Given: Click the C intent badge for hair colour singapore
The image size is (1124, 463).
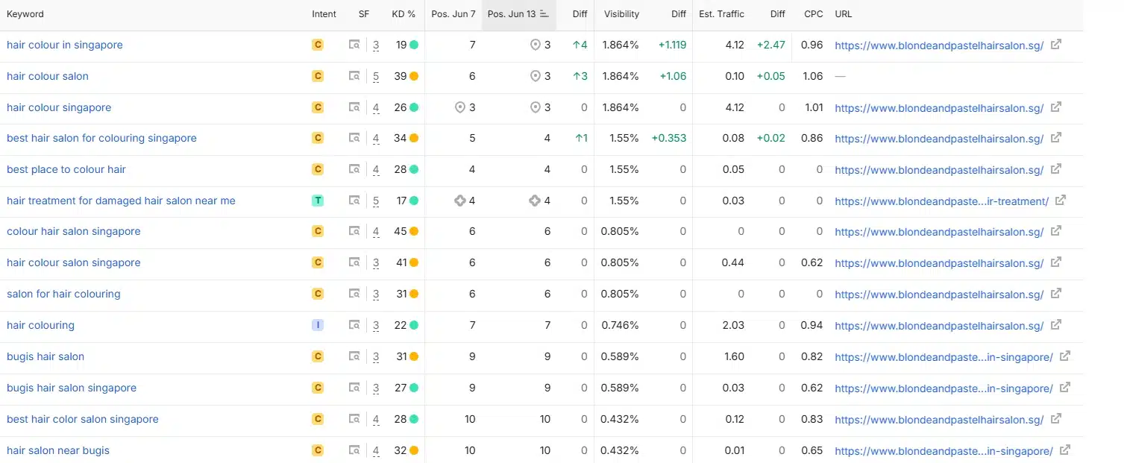Looking at the screenshot, I should (x=318, y=107).
